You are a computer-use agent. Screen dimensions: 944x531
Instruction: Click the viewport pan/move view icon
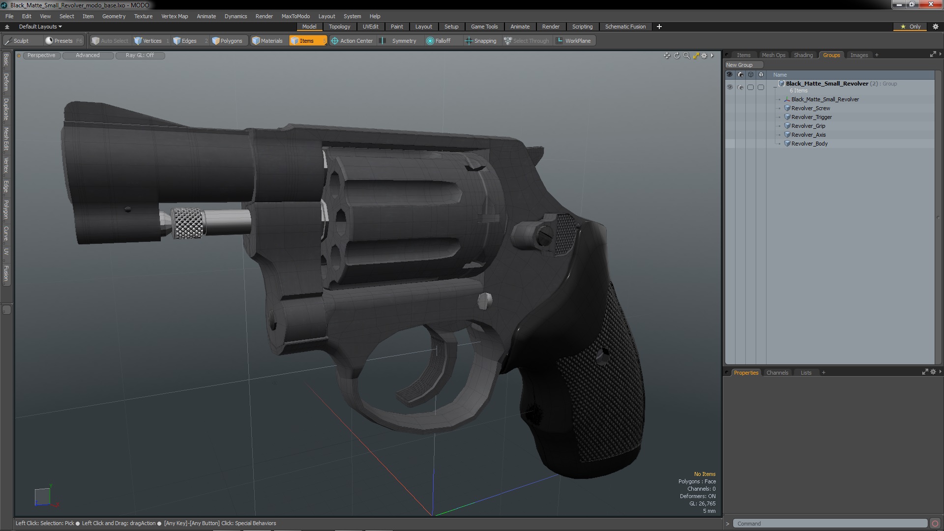pos(667,56)
